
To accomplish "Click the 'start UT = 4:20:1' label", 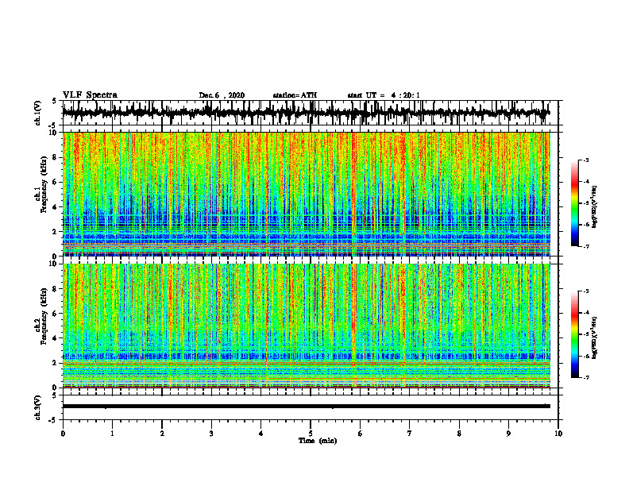I will coord(384,95).
